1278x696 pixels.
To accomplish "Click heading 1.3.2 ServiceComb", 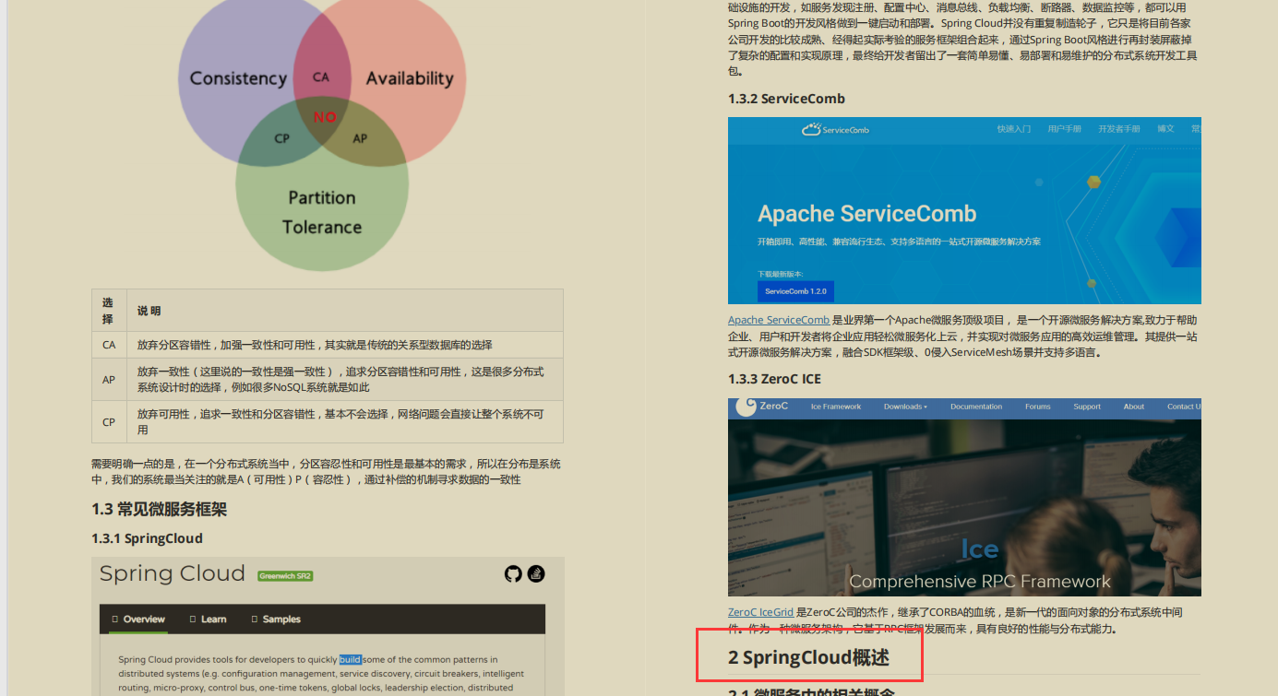I will tap(786, 99).
